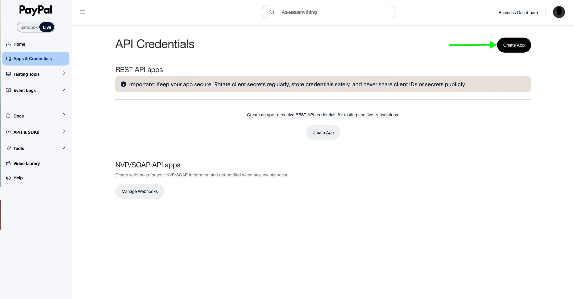Click the Video Library clapperboard icon

click(x=8, y=163)
